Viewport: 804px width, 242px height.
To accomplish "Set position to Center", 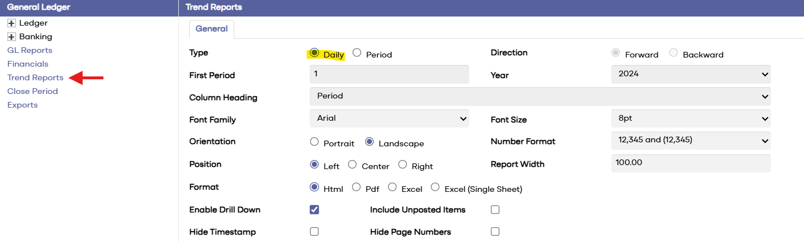I will click(x=353, y=165).
